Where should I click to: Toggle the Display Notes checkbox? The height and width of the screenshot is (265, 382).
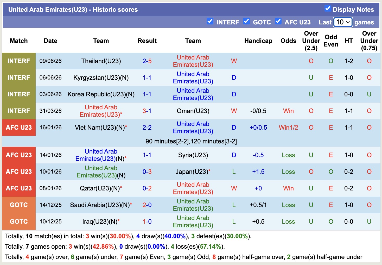pos(328,9)
